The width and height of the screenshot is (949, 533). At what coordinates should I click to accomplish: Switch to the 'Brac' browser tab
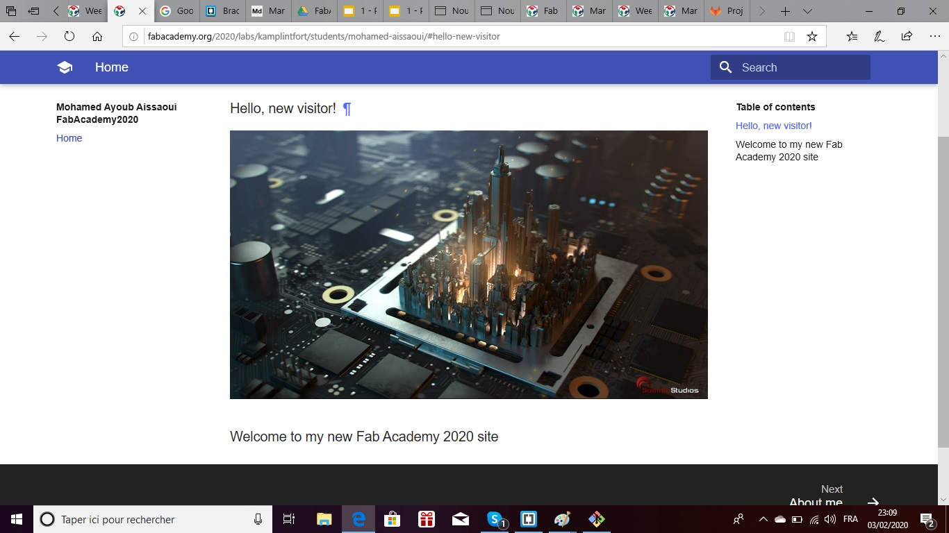click(x=222, y=11)
